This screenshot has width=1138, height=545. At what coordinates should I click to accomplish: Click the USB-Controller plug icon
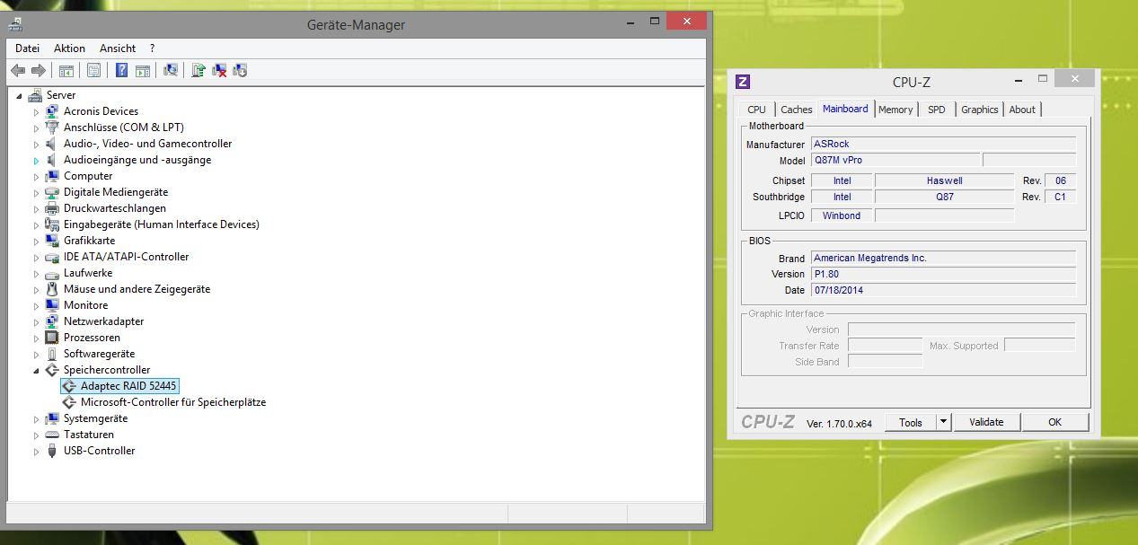52,451
